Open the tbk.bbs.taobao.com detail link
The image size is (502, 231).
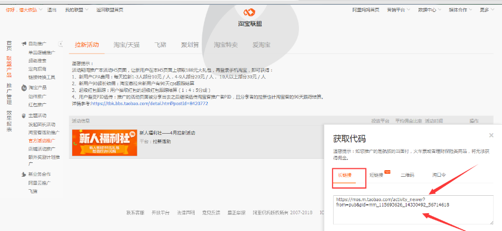point(149,104)
